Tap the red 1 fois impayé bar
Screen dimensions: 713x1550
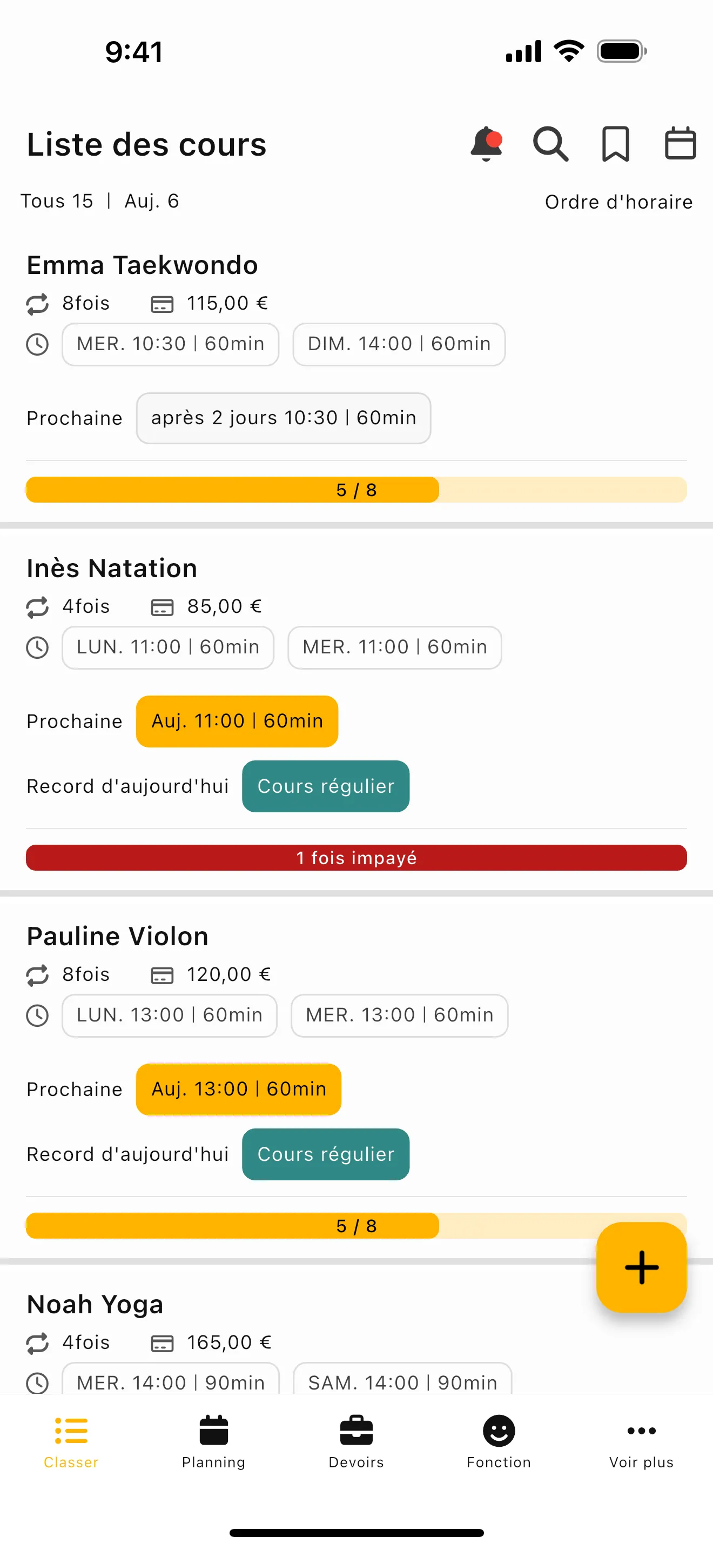pos(356,858)
